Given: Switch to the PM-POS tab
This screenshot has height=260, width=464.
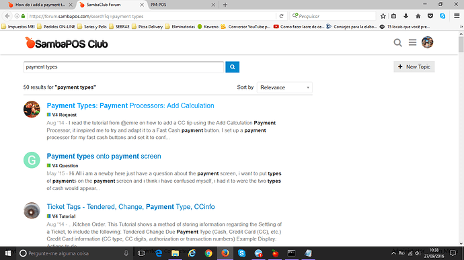Looking at the screenshot, I should (x=158, y=5).
